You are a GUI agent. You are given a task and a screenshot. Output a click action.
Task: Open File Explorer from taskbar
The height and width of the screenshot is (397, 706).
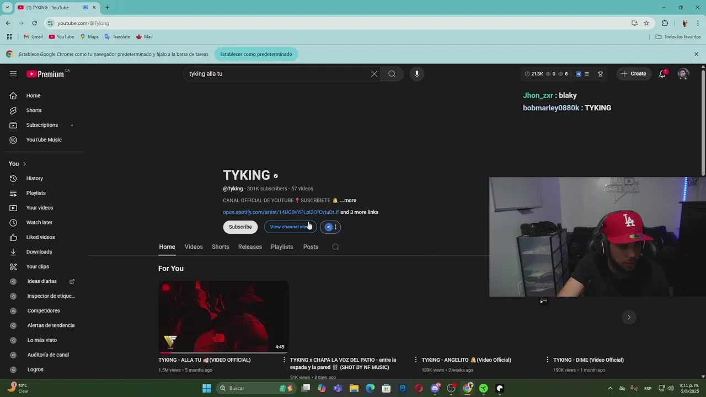pos(354,388)
